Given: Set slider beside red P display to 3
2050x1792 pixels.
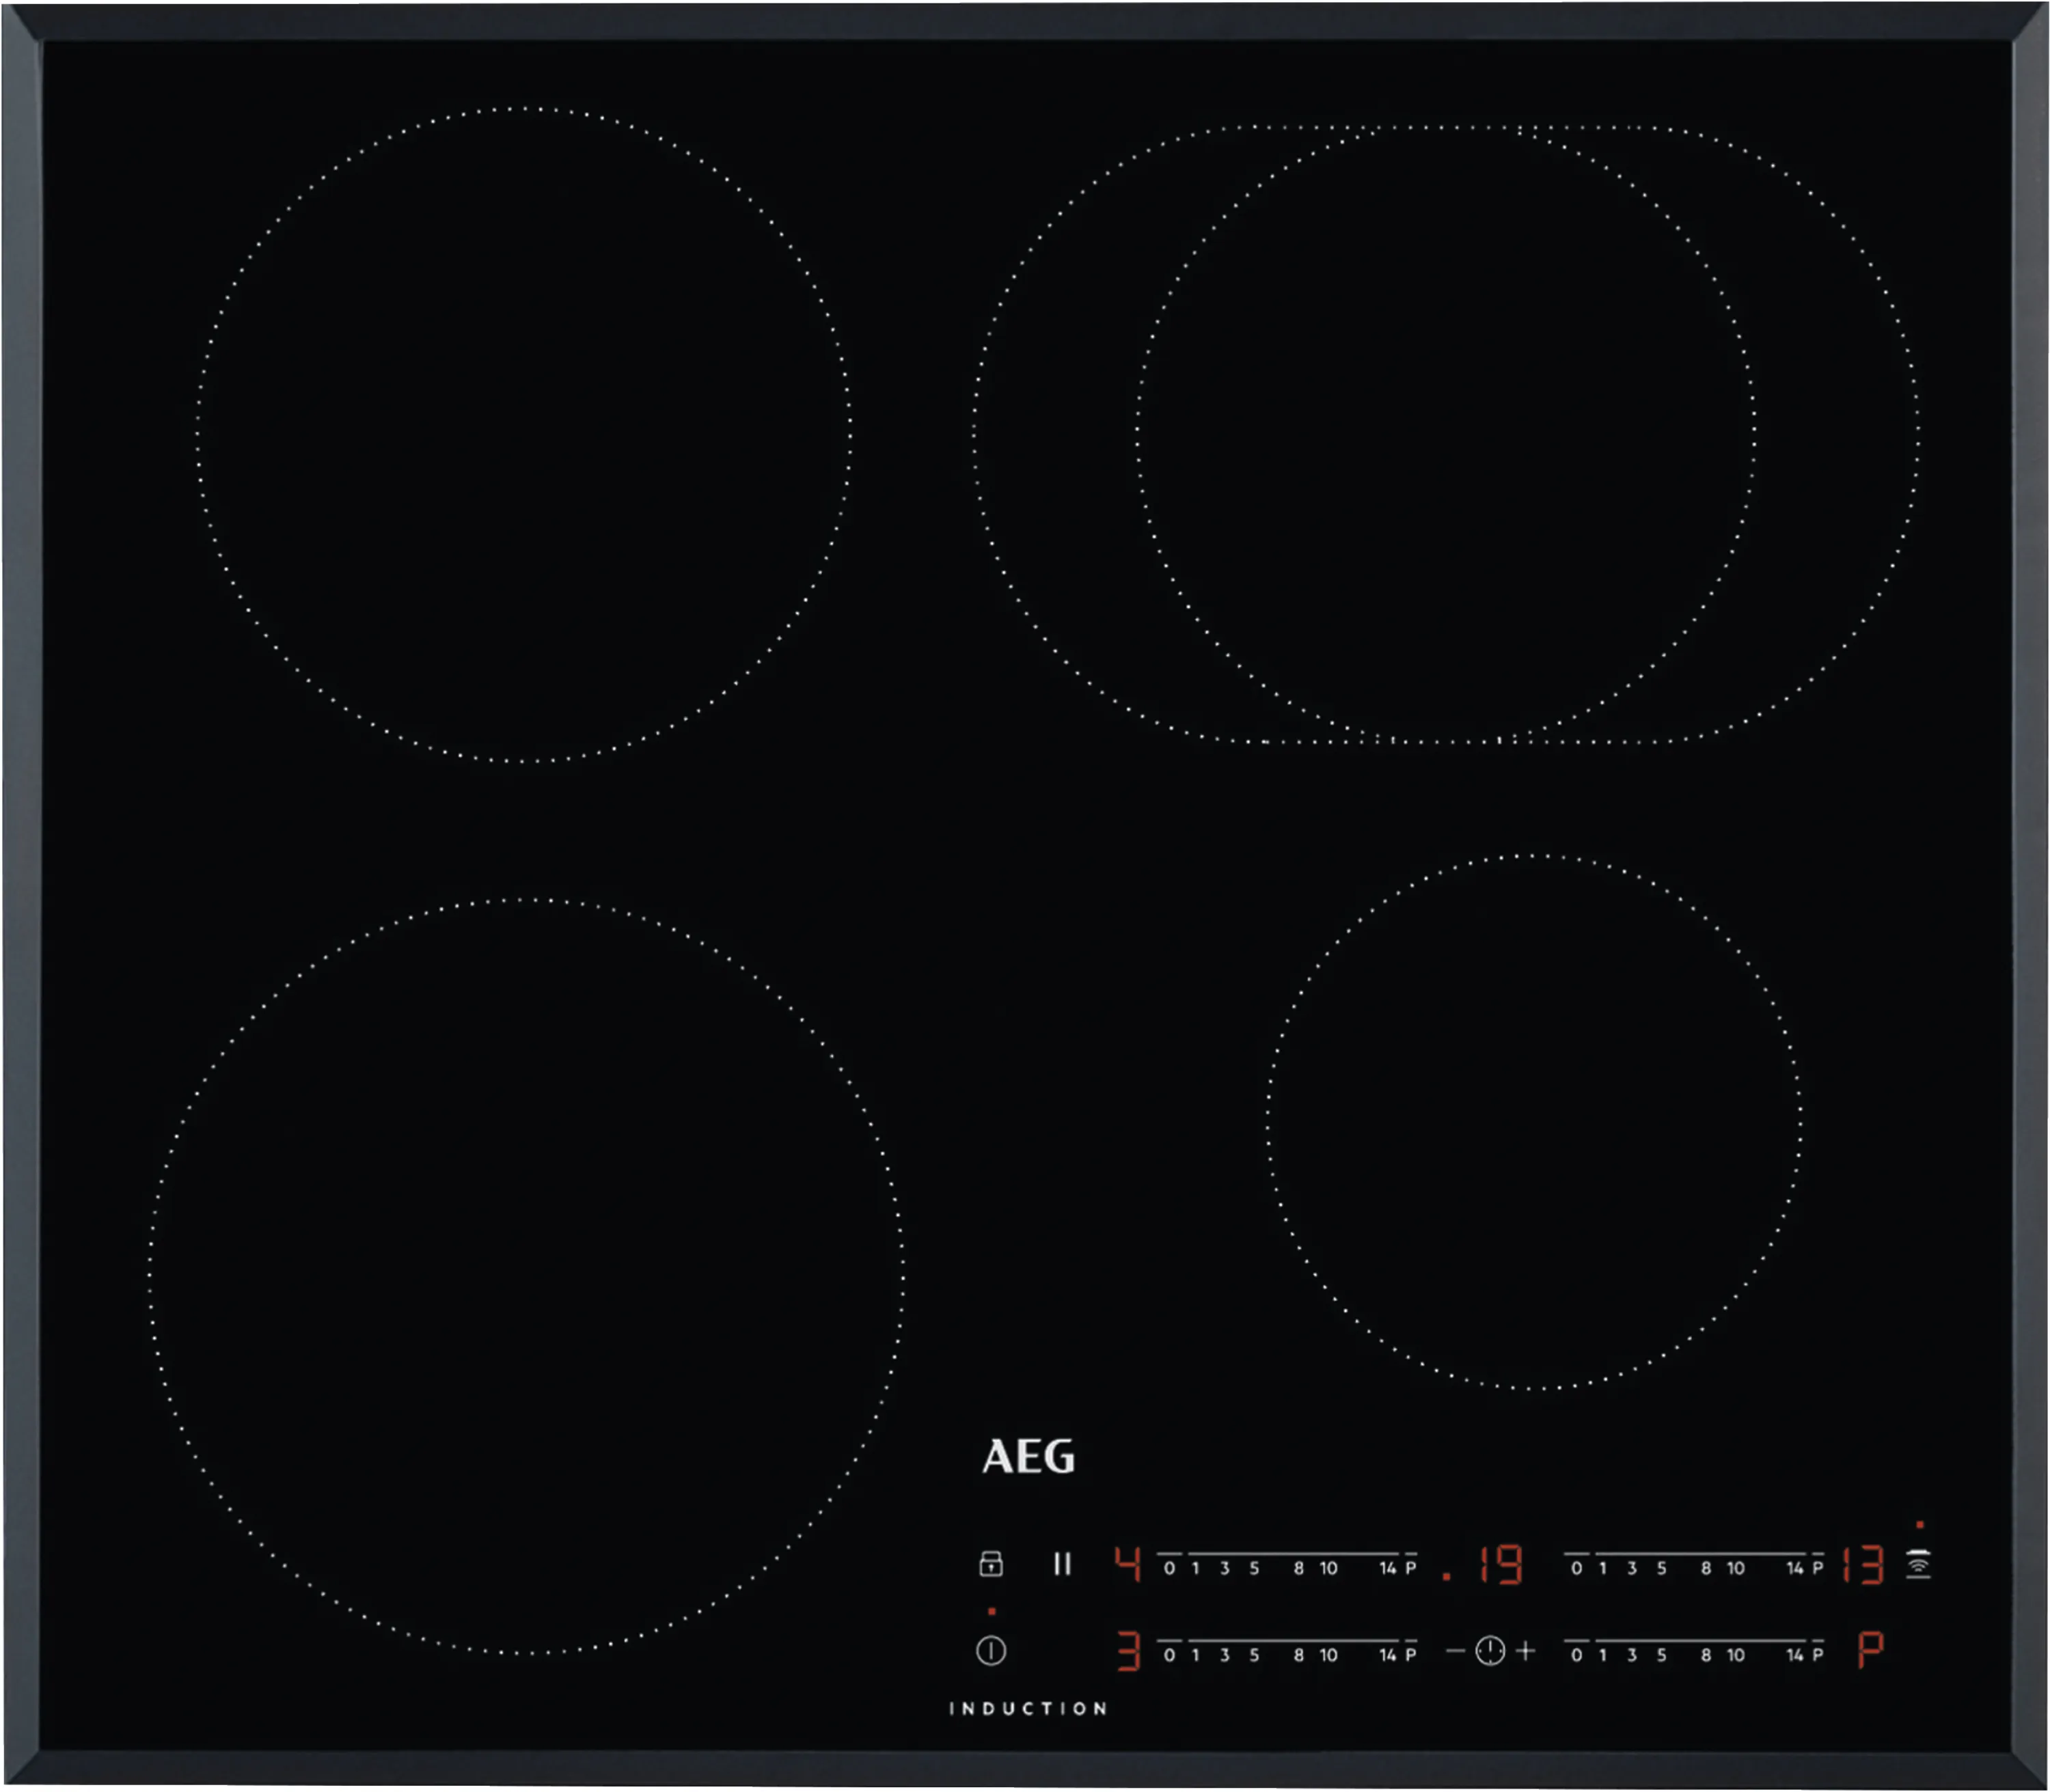Looking at the screenshot, I should tap(1632, 1655).
